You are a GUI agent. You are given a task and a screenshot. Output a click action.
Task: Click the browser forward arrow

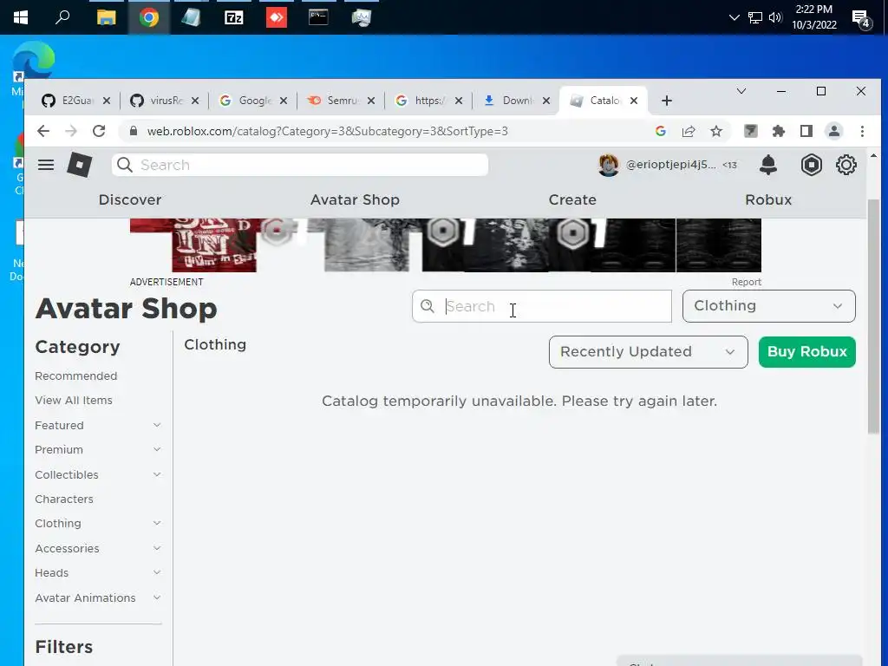point(71,132)
